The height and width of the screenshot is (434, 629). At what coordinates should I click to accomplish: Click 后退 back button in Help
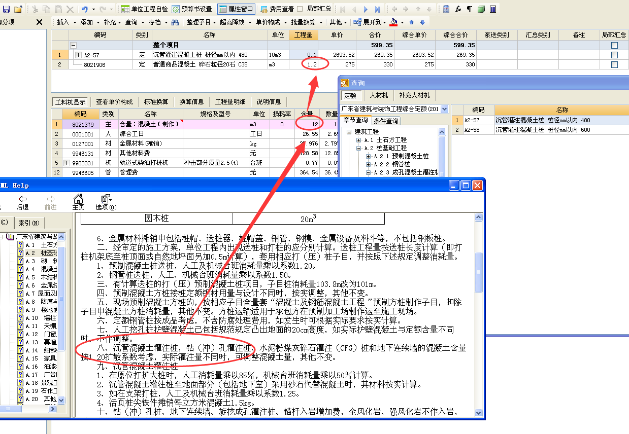pyautogui.click(x=22, y=202)
